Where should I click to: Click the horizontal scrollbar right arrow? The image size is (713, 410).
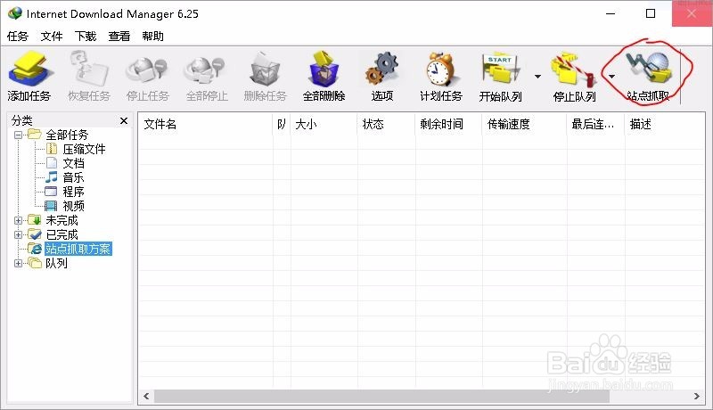(697, 396)
